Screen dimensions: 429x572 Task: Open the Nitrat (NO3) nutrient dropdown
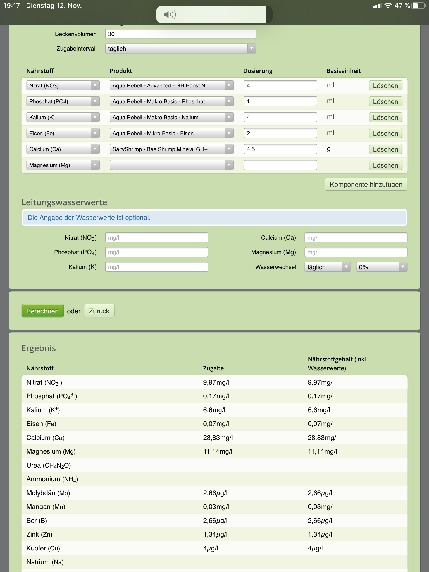[x=63, y=85]
